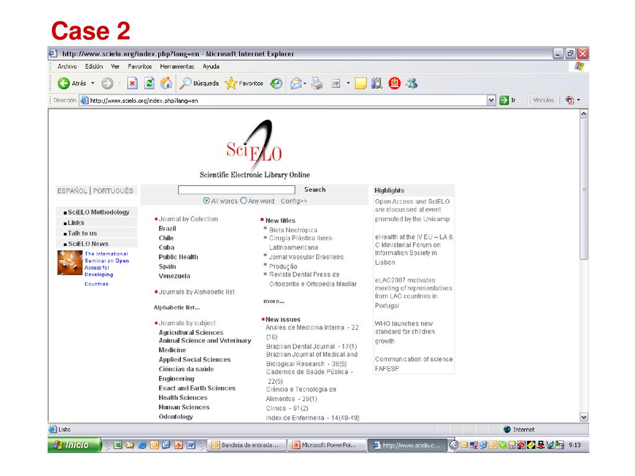Open the Health Sciences subject
The image size is (635, 476).
[183, 398]
